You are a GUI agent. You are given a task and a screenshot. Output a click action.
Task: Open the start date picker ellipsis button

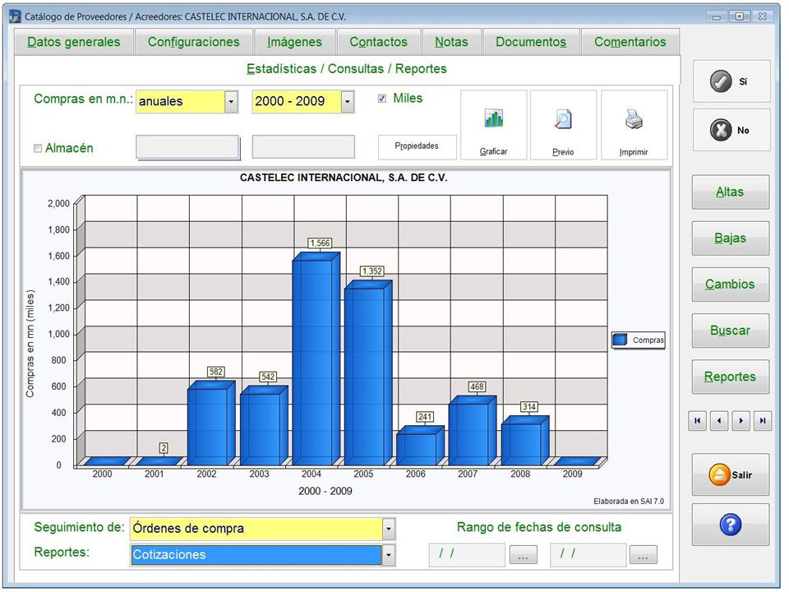tap(524, 555)
